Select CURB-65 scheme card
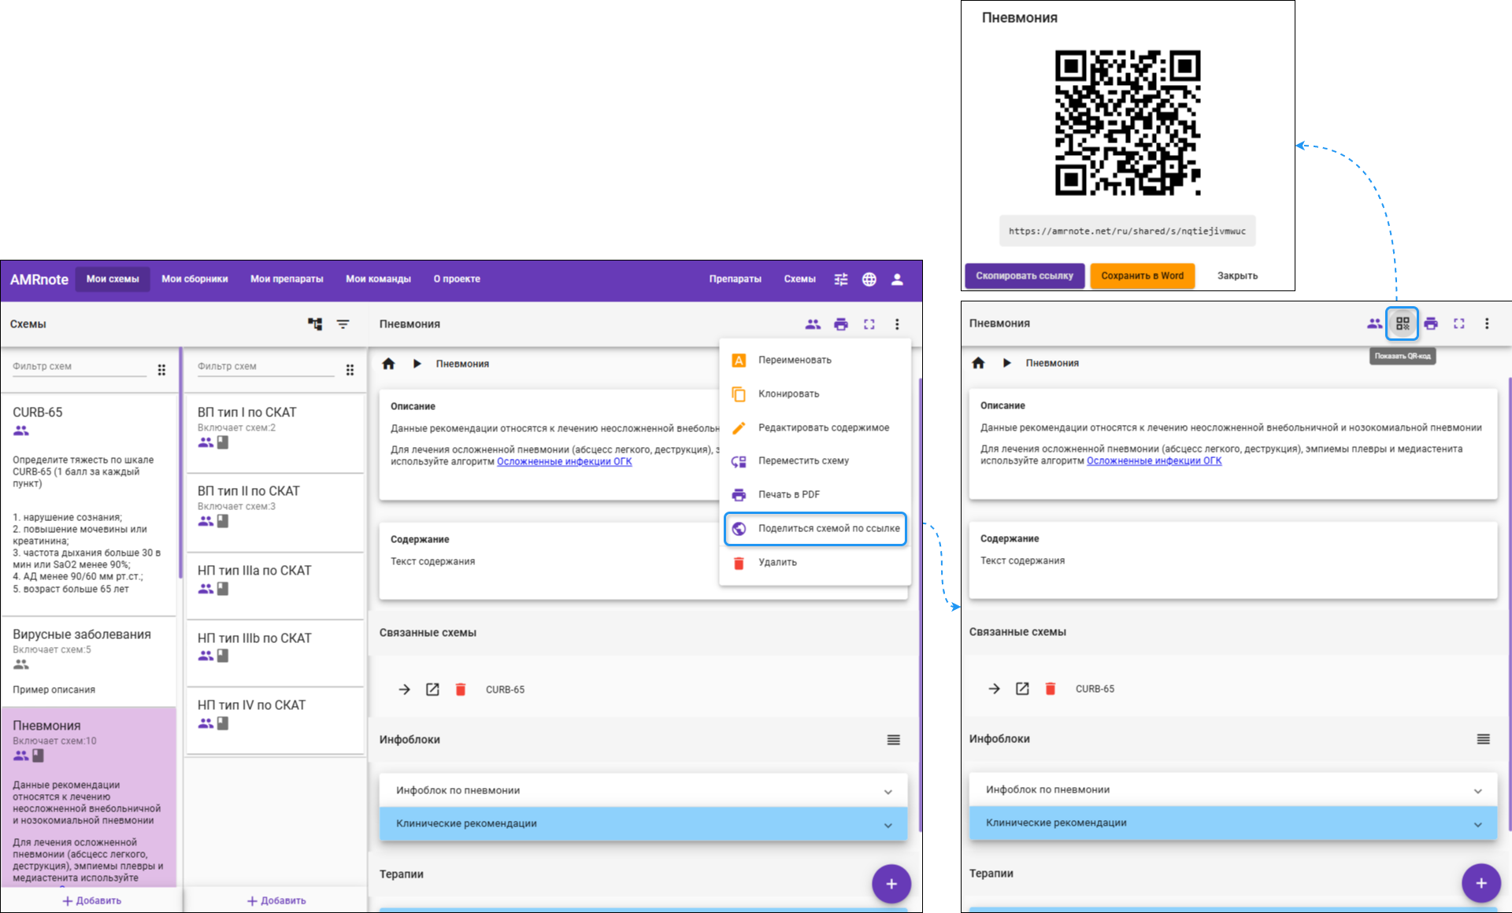Image resolution: width=1512 pixels, height=913 pixels. coord(89,504)
